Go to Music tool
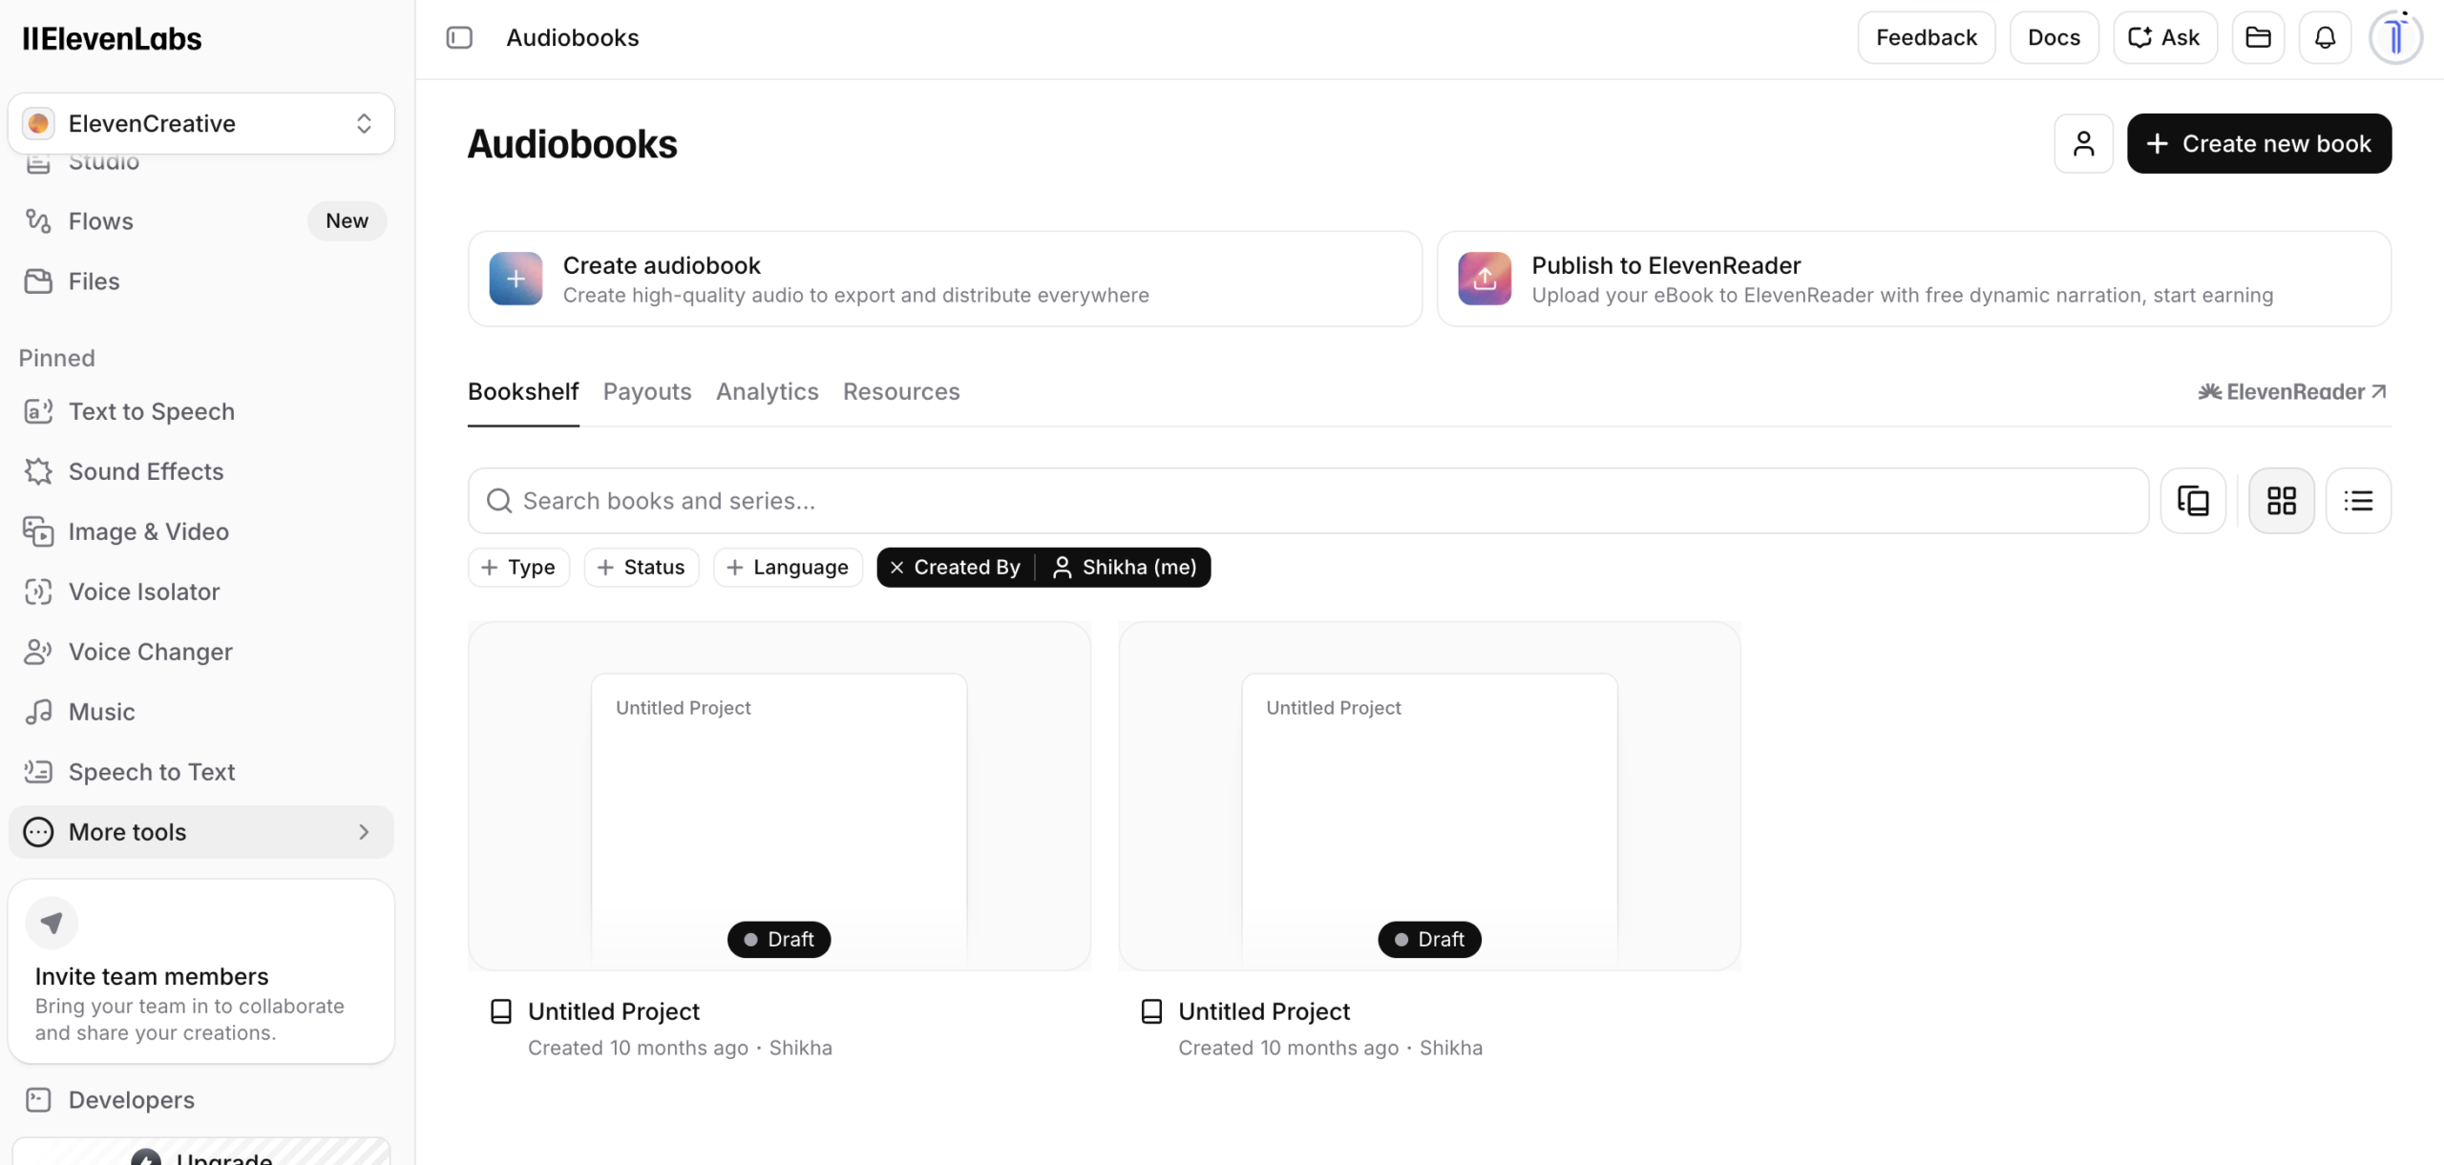Viewport: 2444px width, 1165px height. 102,712
